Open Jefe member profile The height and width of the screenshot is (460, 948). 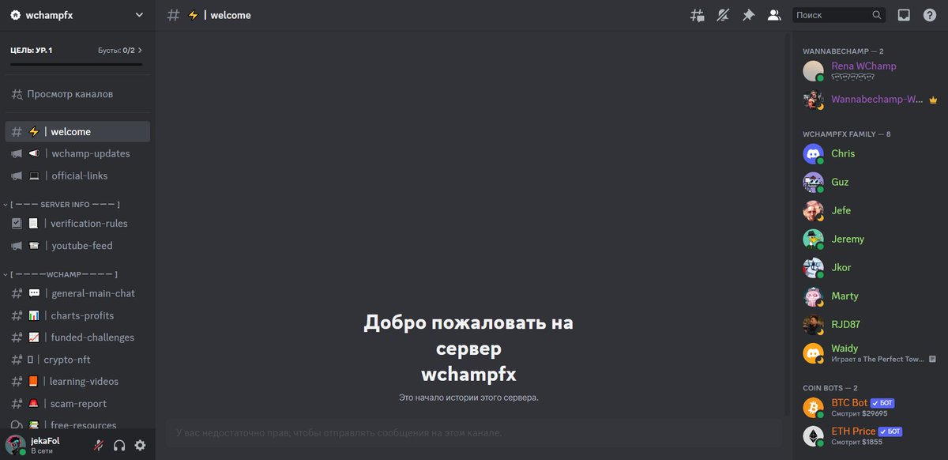point(869,211)
